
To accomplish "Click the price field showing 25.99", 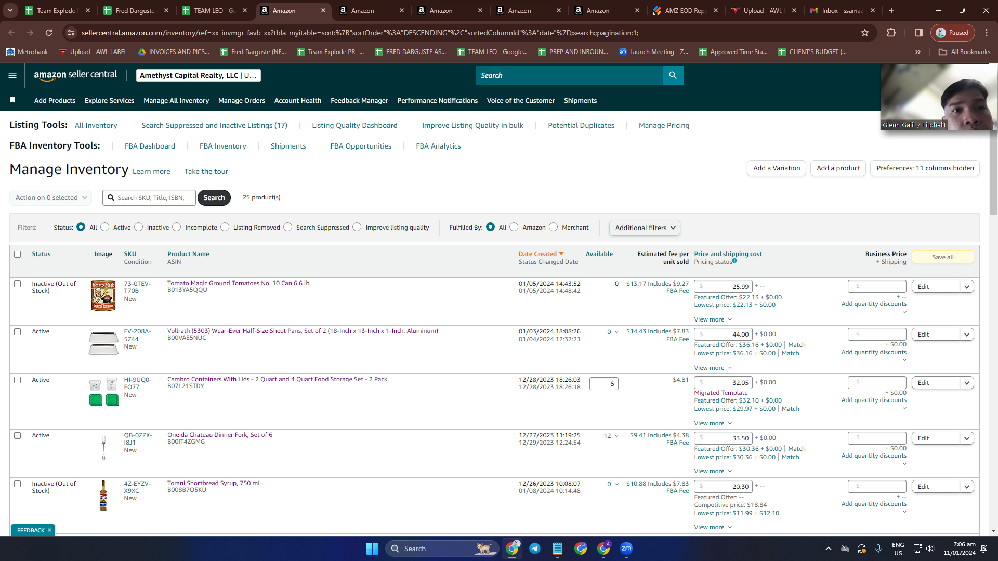I will pos(723,287).
